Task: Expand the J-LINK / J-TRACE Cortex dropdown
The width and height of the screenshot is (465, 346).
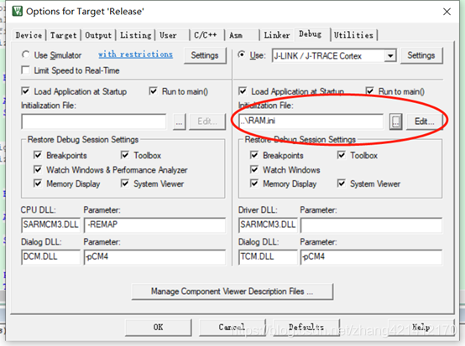Action: point(390,55)
